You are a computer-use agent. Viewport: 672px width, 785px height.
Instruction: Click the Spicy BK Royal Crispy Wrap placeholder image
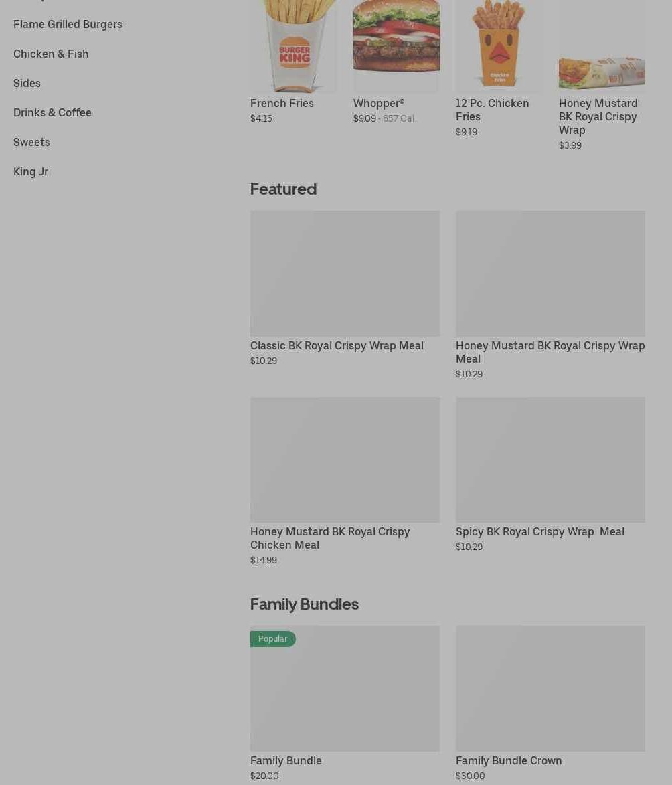[x=550, y=460]
